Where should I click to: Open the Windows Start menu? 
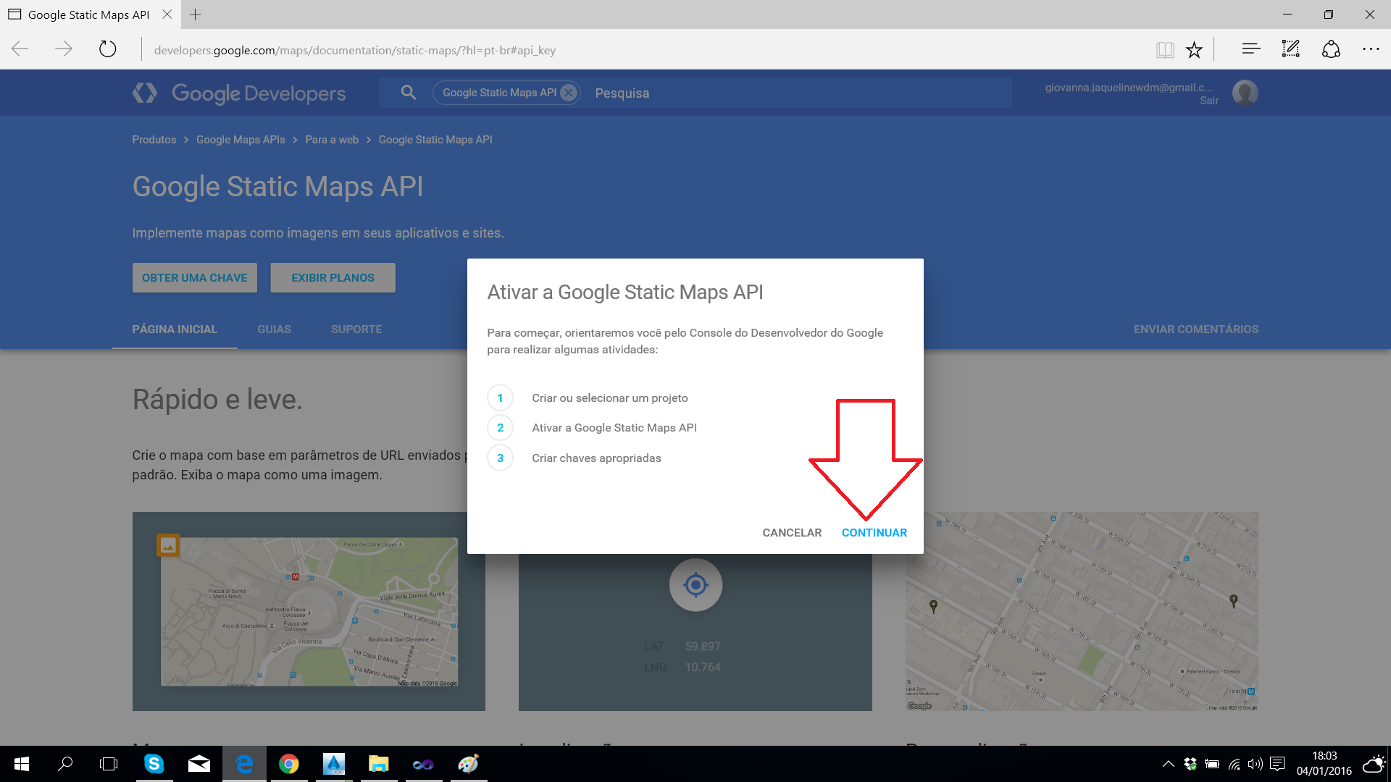[x=22, y=764]
